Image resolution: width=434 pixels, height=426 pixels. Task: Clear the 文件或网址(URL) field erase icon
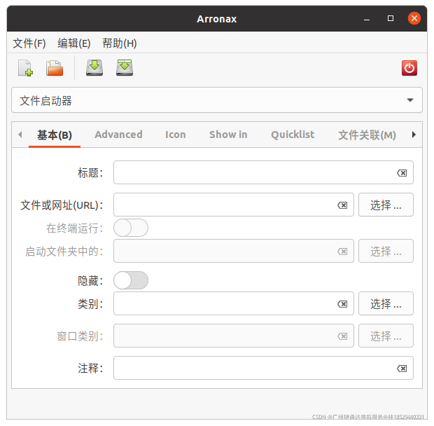(342, 205)
